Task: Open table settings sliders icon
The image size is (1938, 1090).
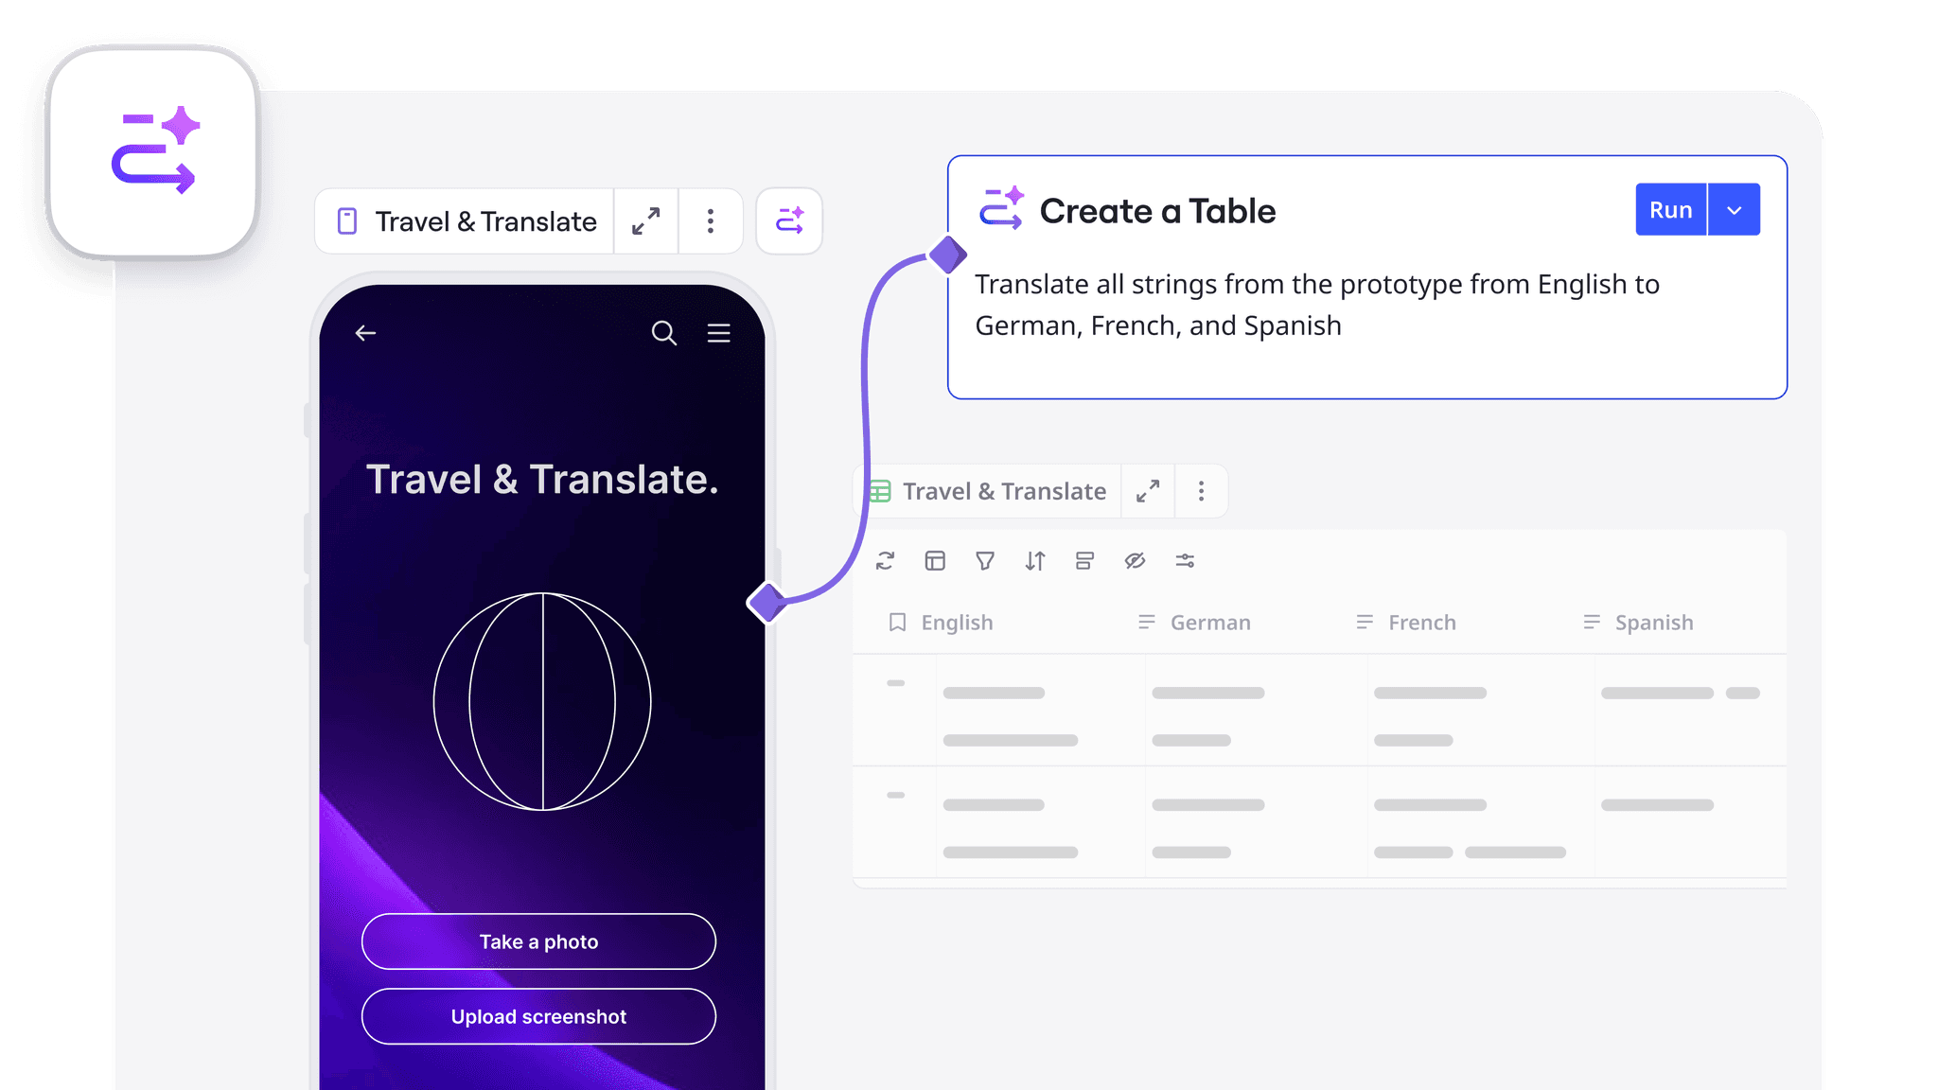Action: (x=1185, y=561)
